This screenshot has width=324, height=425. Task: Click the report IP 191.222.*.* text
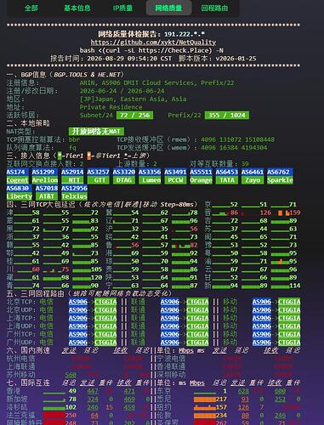pos(185,34)
